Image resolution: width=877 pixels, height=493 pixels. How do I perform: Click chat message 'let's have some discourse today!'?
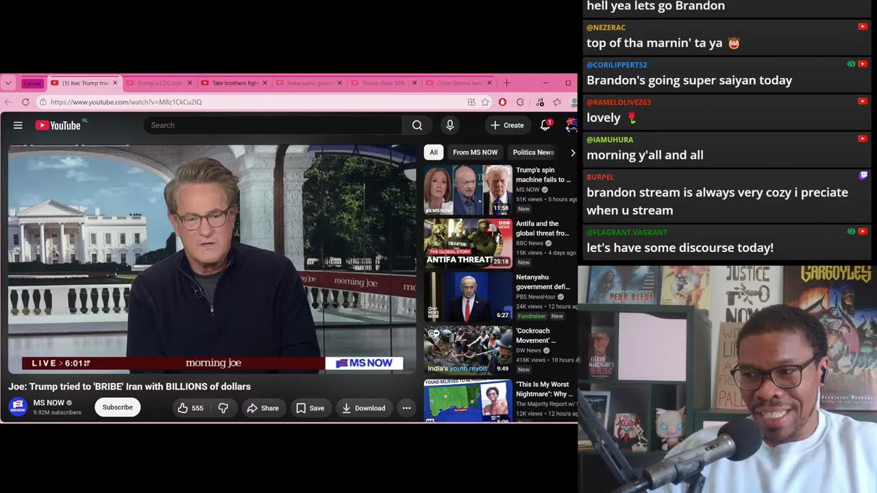click(x=680, y=248)
